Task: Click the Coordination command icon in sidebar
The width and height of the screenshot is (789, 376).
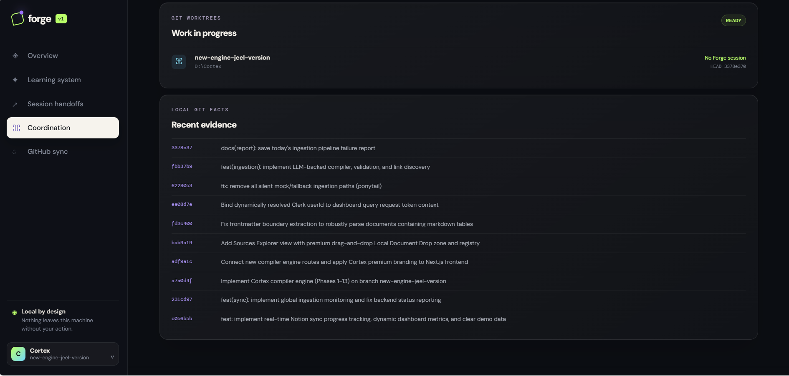Action: 17,128
